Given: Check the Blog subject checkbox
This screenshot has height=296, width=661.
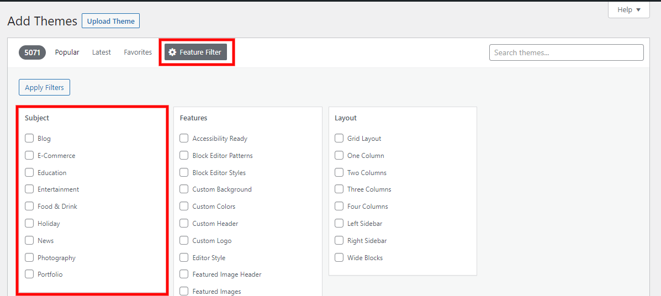Looking at the screenshot, I should pos(29,138).
